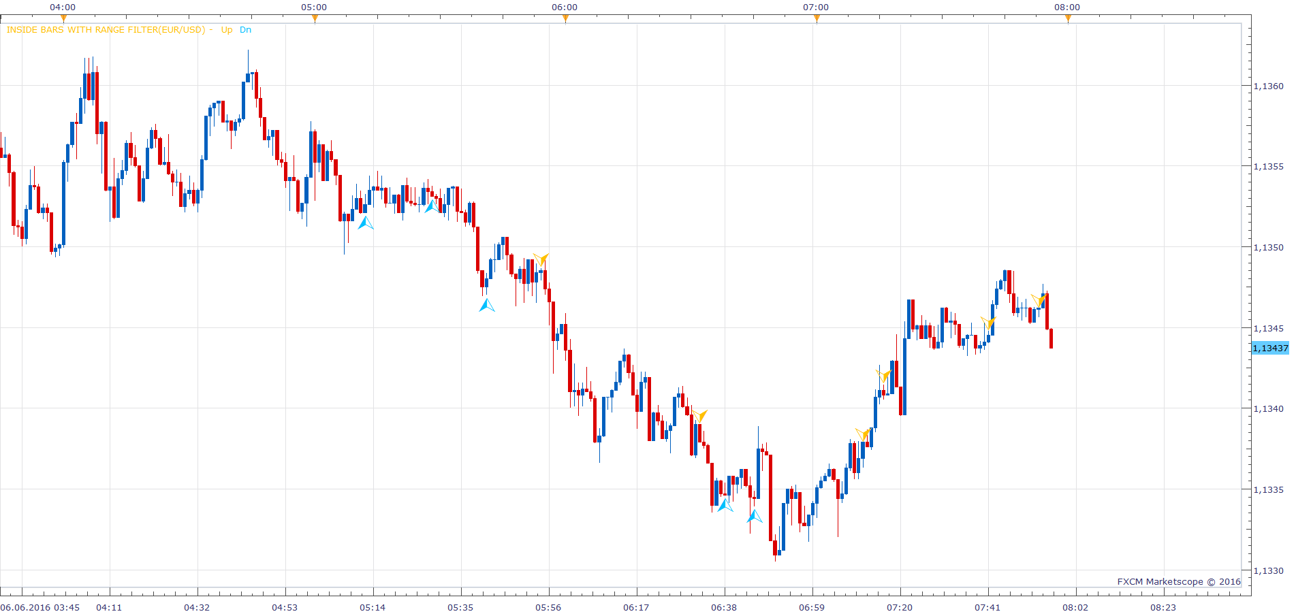The width and height of the screenshot is (1296, 616).
Task: Click the 05:56 time axis label
Action: tap(548, 607)
